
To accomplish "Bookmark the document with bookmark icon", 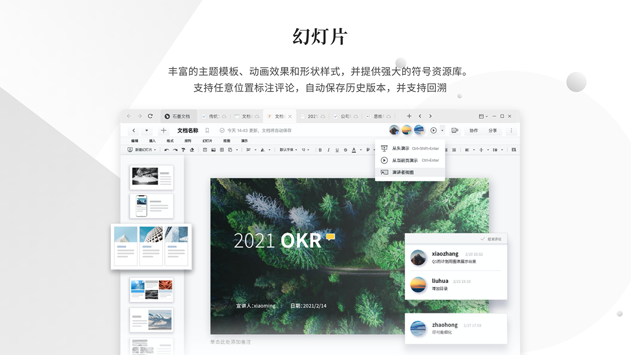I will [207, 131].
